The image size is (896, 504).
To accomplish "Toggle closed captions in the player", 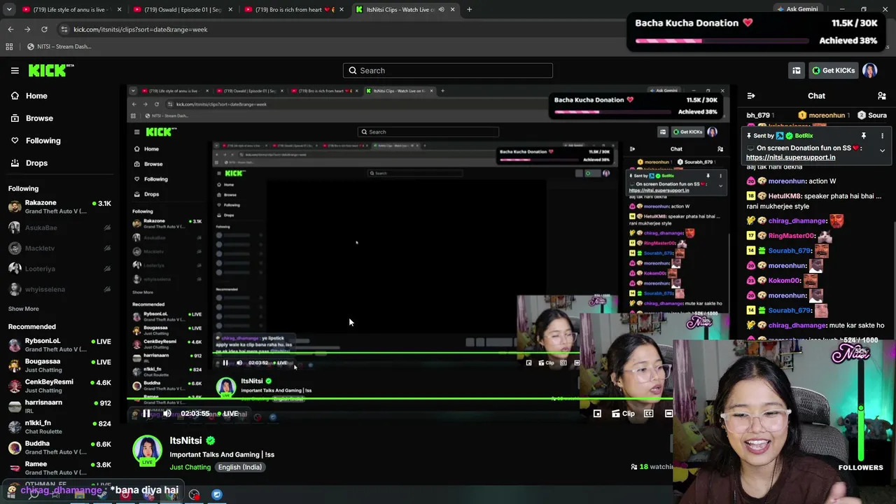I will [649, 414].
